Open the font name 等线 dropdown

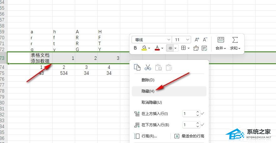169,40
